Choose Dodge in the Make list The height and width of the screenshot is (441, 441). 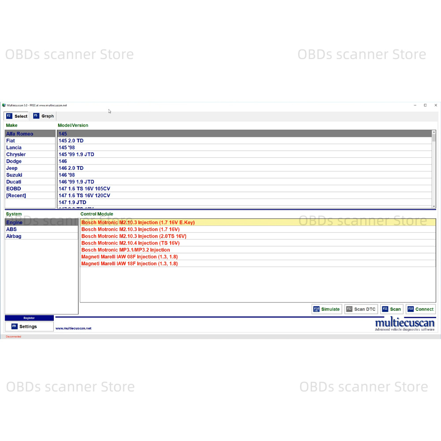coord(30,161)
